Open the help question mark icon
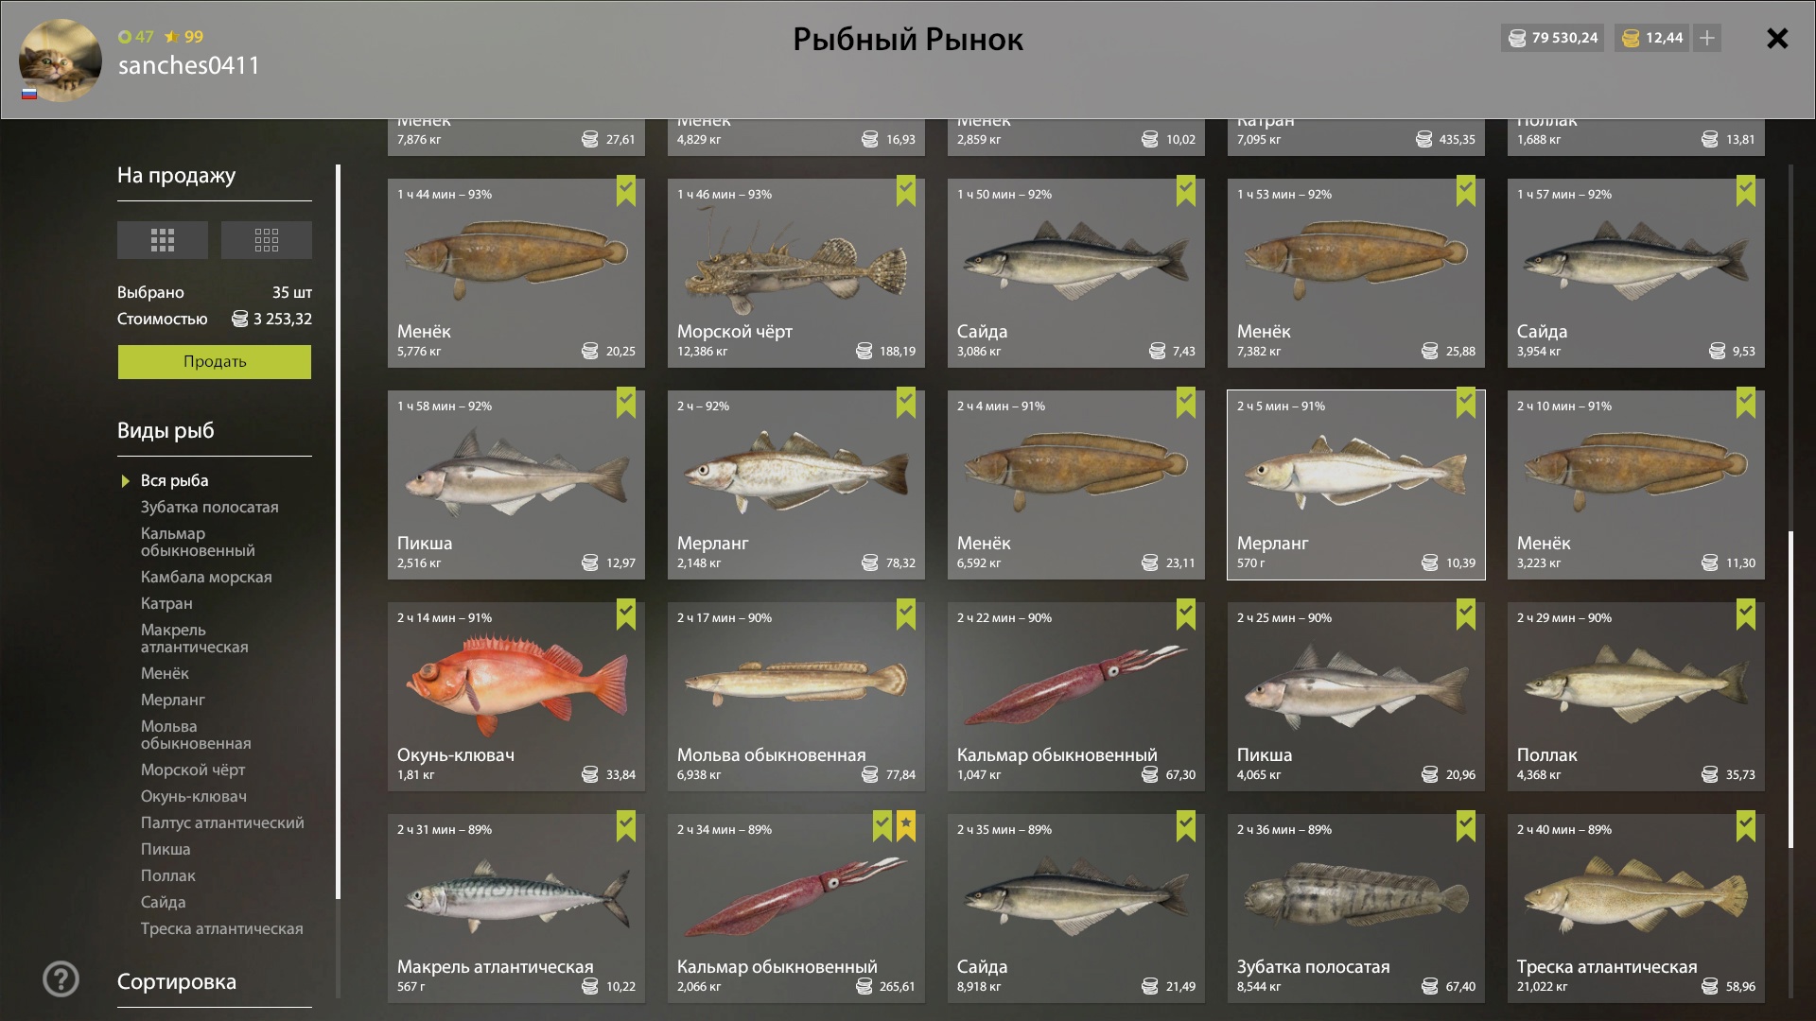1816x1021 pixels. point(61,979)
